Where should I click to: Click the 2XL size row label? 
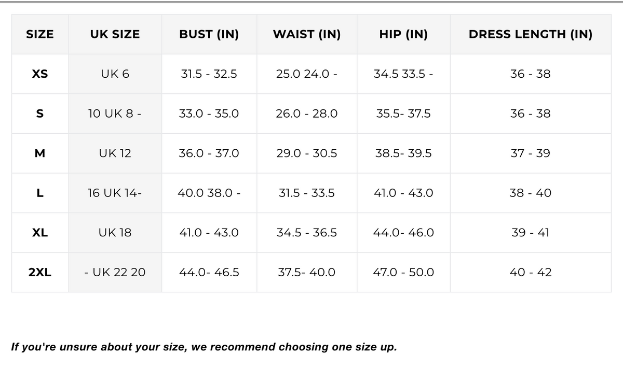40,272
